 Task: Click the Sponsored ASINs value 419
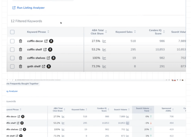tap(171, 129)
